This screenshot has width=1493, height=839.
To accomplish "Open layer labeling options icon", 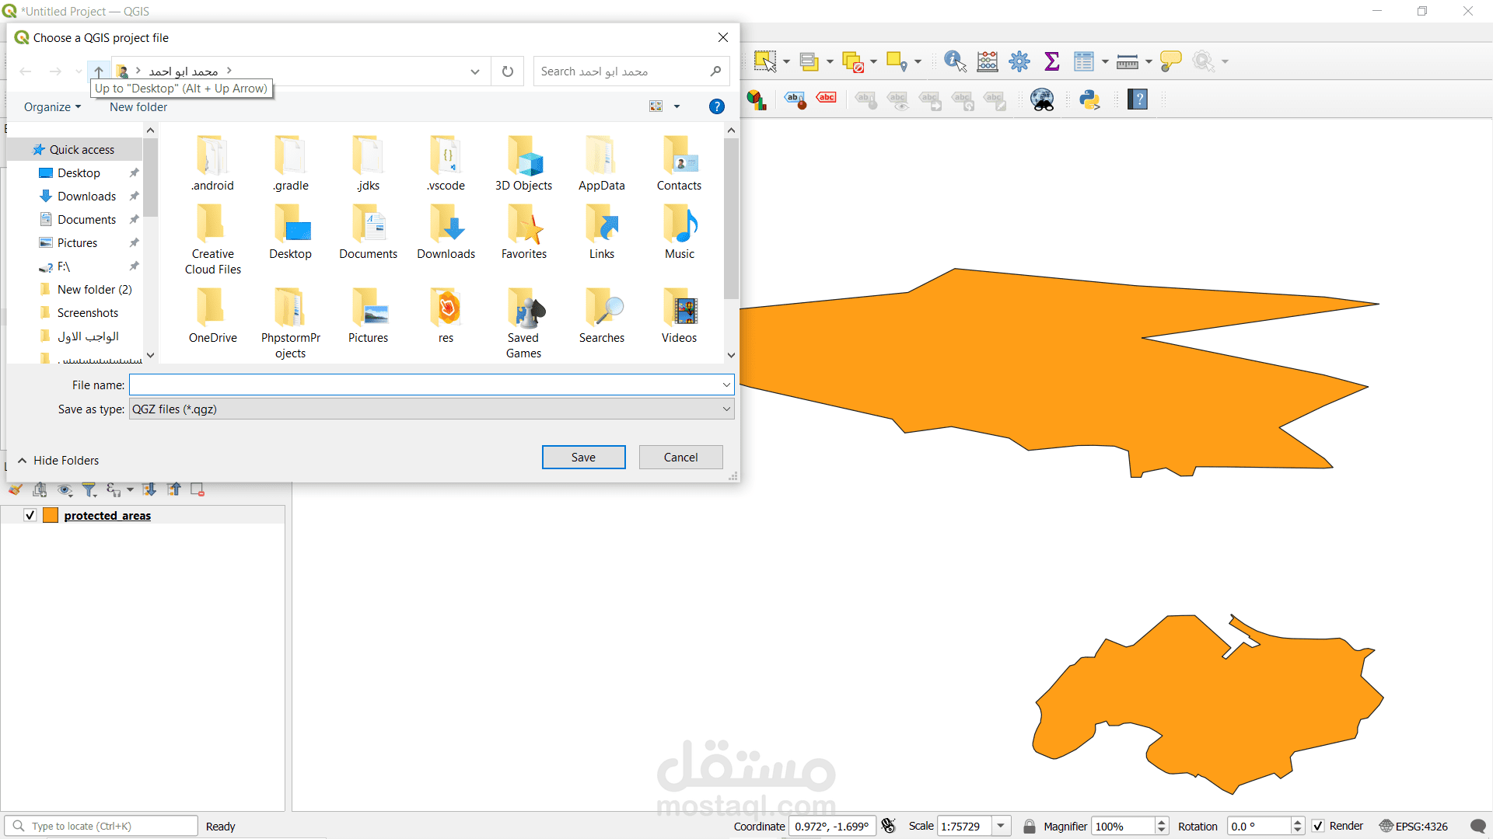I will pos(795,99).
